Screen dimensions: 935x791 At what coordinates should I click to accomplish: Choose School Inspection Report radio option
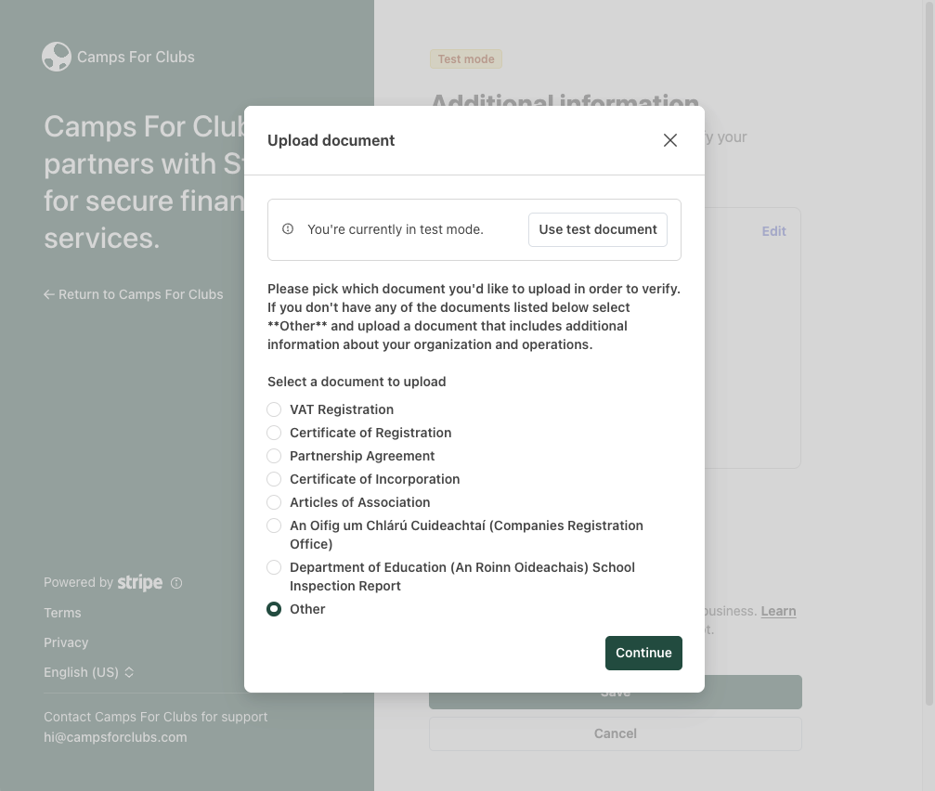[x=274, y=567]
